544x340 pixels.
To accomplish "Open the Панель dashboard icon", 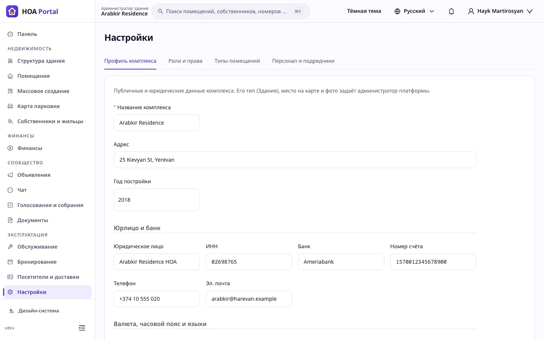I will coord(10,34).
